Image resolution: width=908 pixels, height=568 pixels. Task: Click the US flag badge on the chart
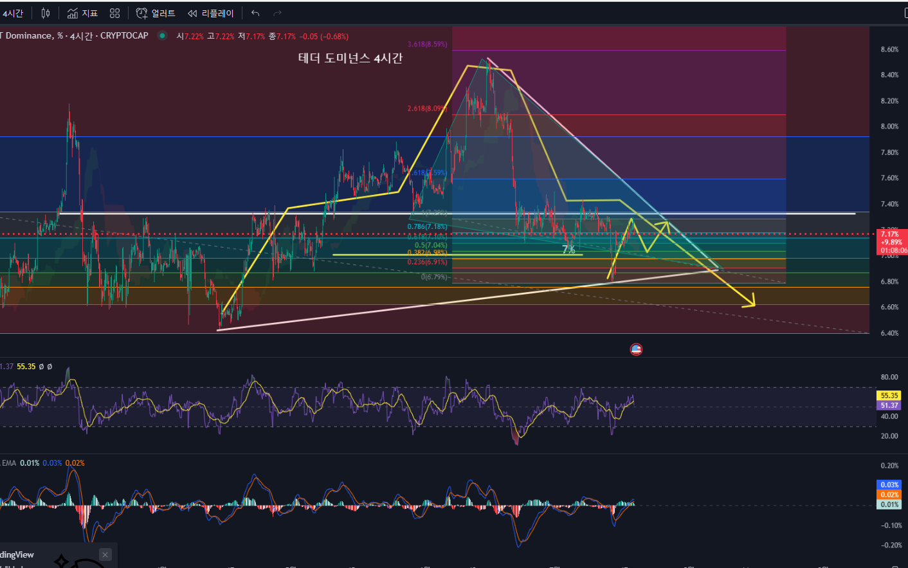[636, 349]
